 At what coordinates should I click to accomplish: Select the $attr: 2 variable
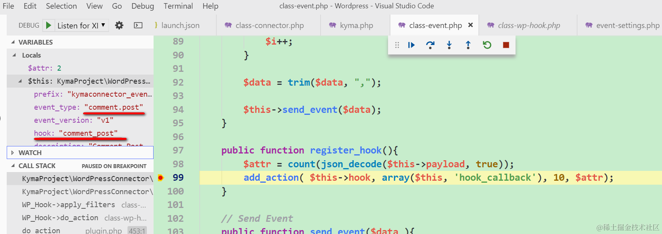[80, 68]
